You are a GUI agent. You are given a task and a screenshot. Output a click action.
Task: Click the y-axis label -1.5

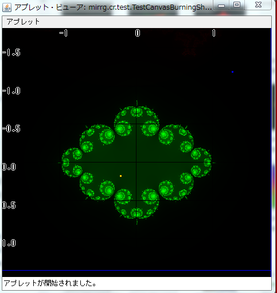coord(11,53)
